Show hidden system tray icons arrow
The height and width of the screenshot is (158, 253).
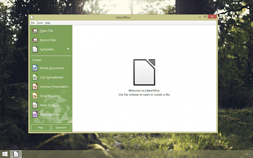pyautogui.click(x=249, y=154)
